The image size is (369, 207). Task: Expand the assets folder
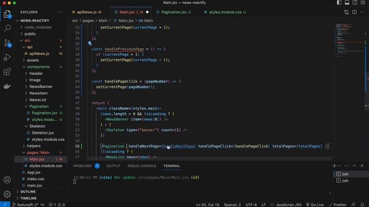click(33, 60)
